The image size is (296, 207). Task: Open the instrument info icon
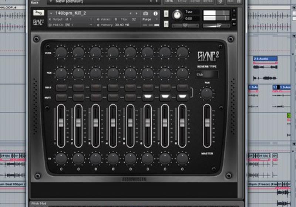point(155,14)
